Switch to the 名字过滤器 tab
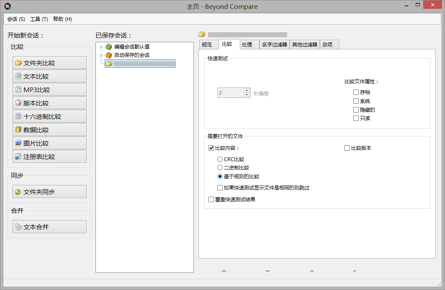Viewport: 445px width, 290px height. (275, 44)
